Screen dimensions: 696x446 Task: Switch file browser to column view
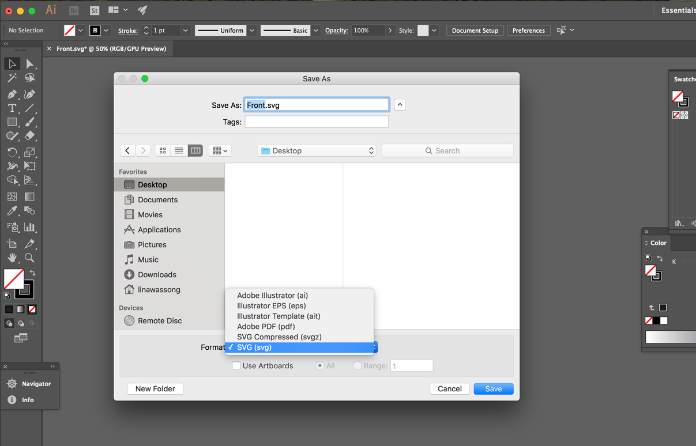click(195, 150)
